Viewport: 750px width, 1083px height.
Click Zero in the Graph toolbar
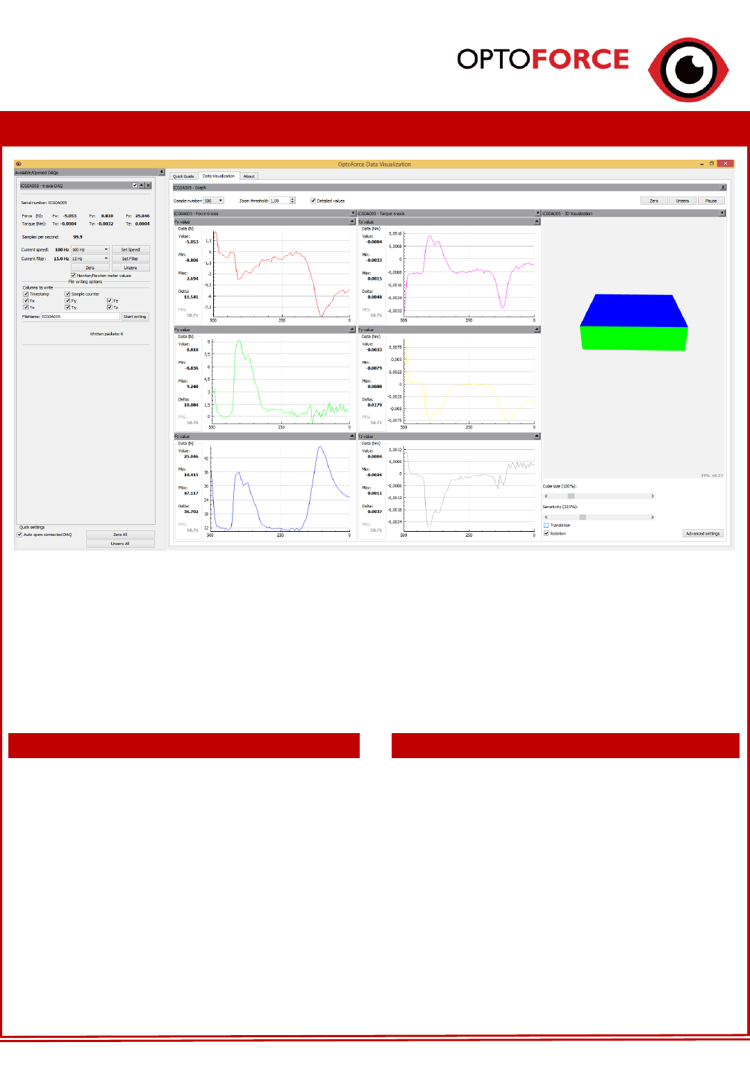pos(653,201)
